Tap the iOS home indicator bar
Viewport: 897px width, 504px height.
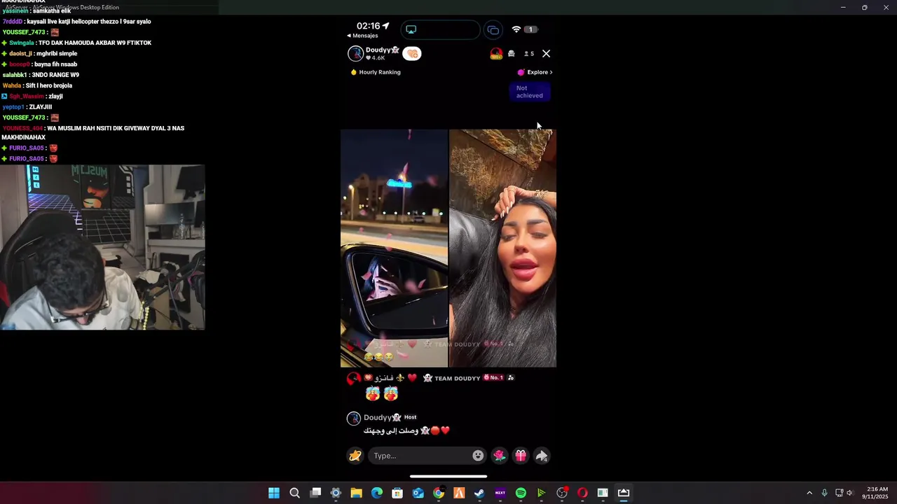click(448, 476)
